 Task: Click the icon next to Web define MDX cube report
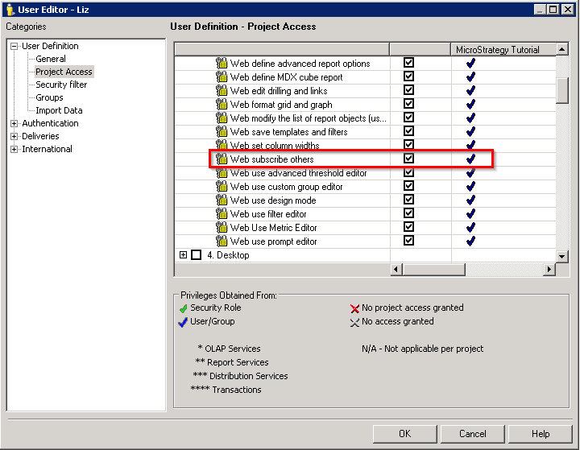[x=222, y=77]
